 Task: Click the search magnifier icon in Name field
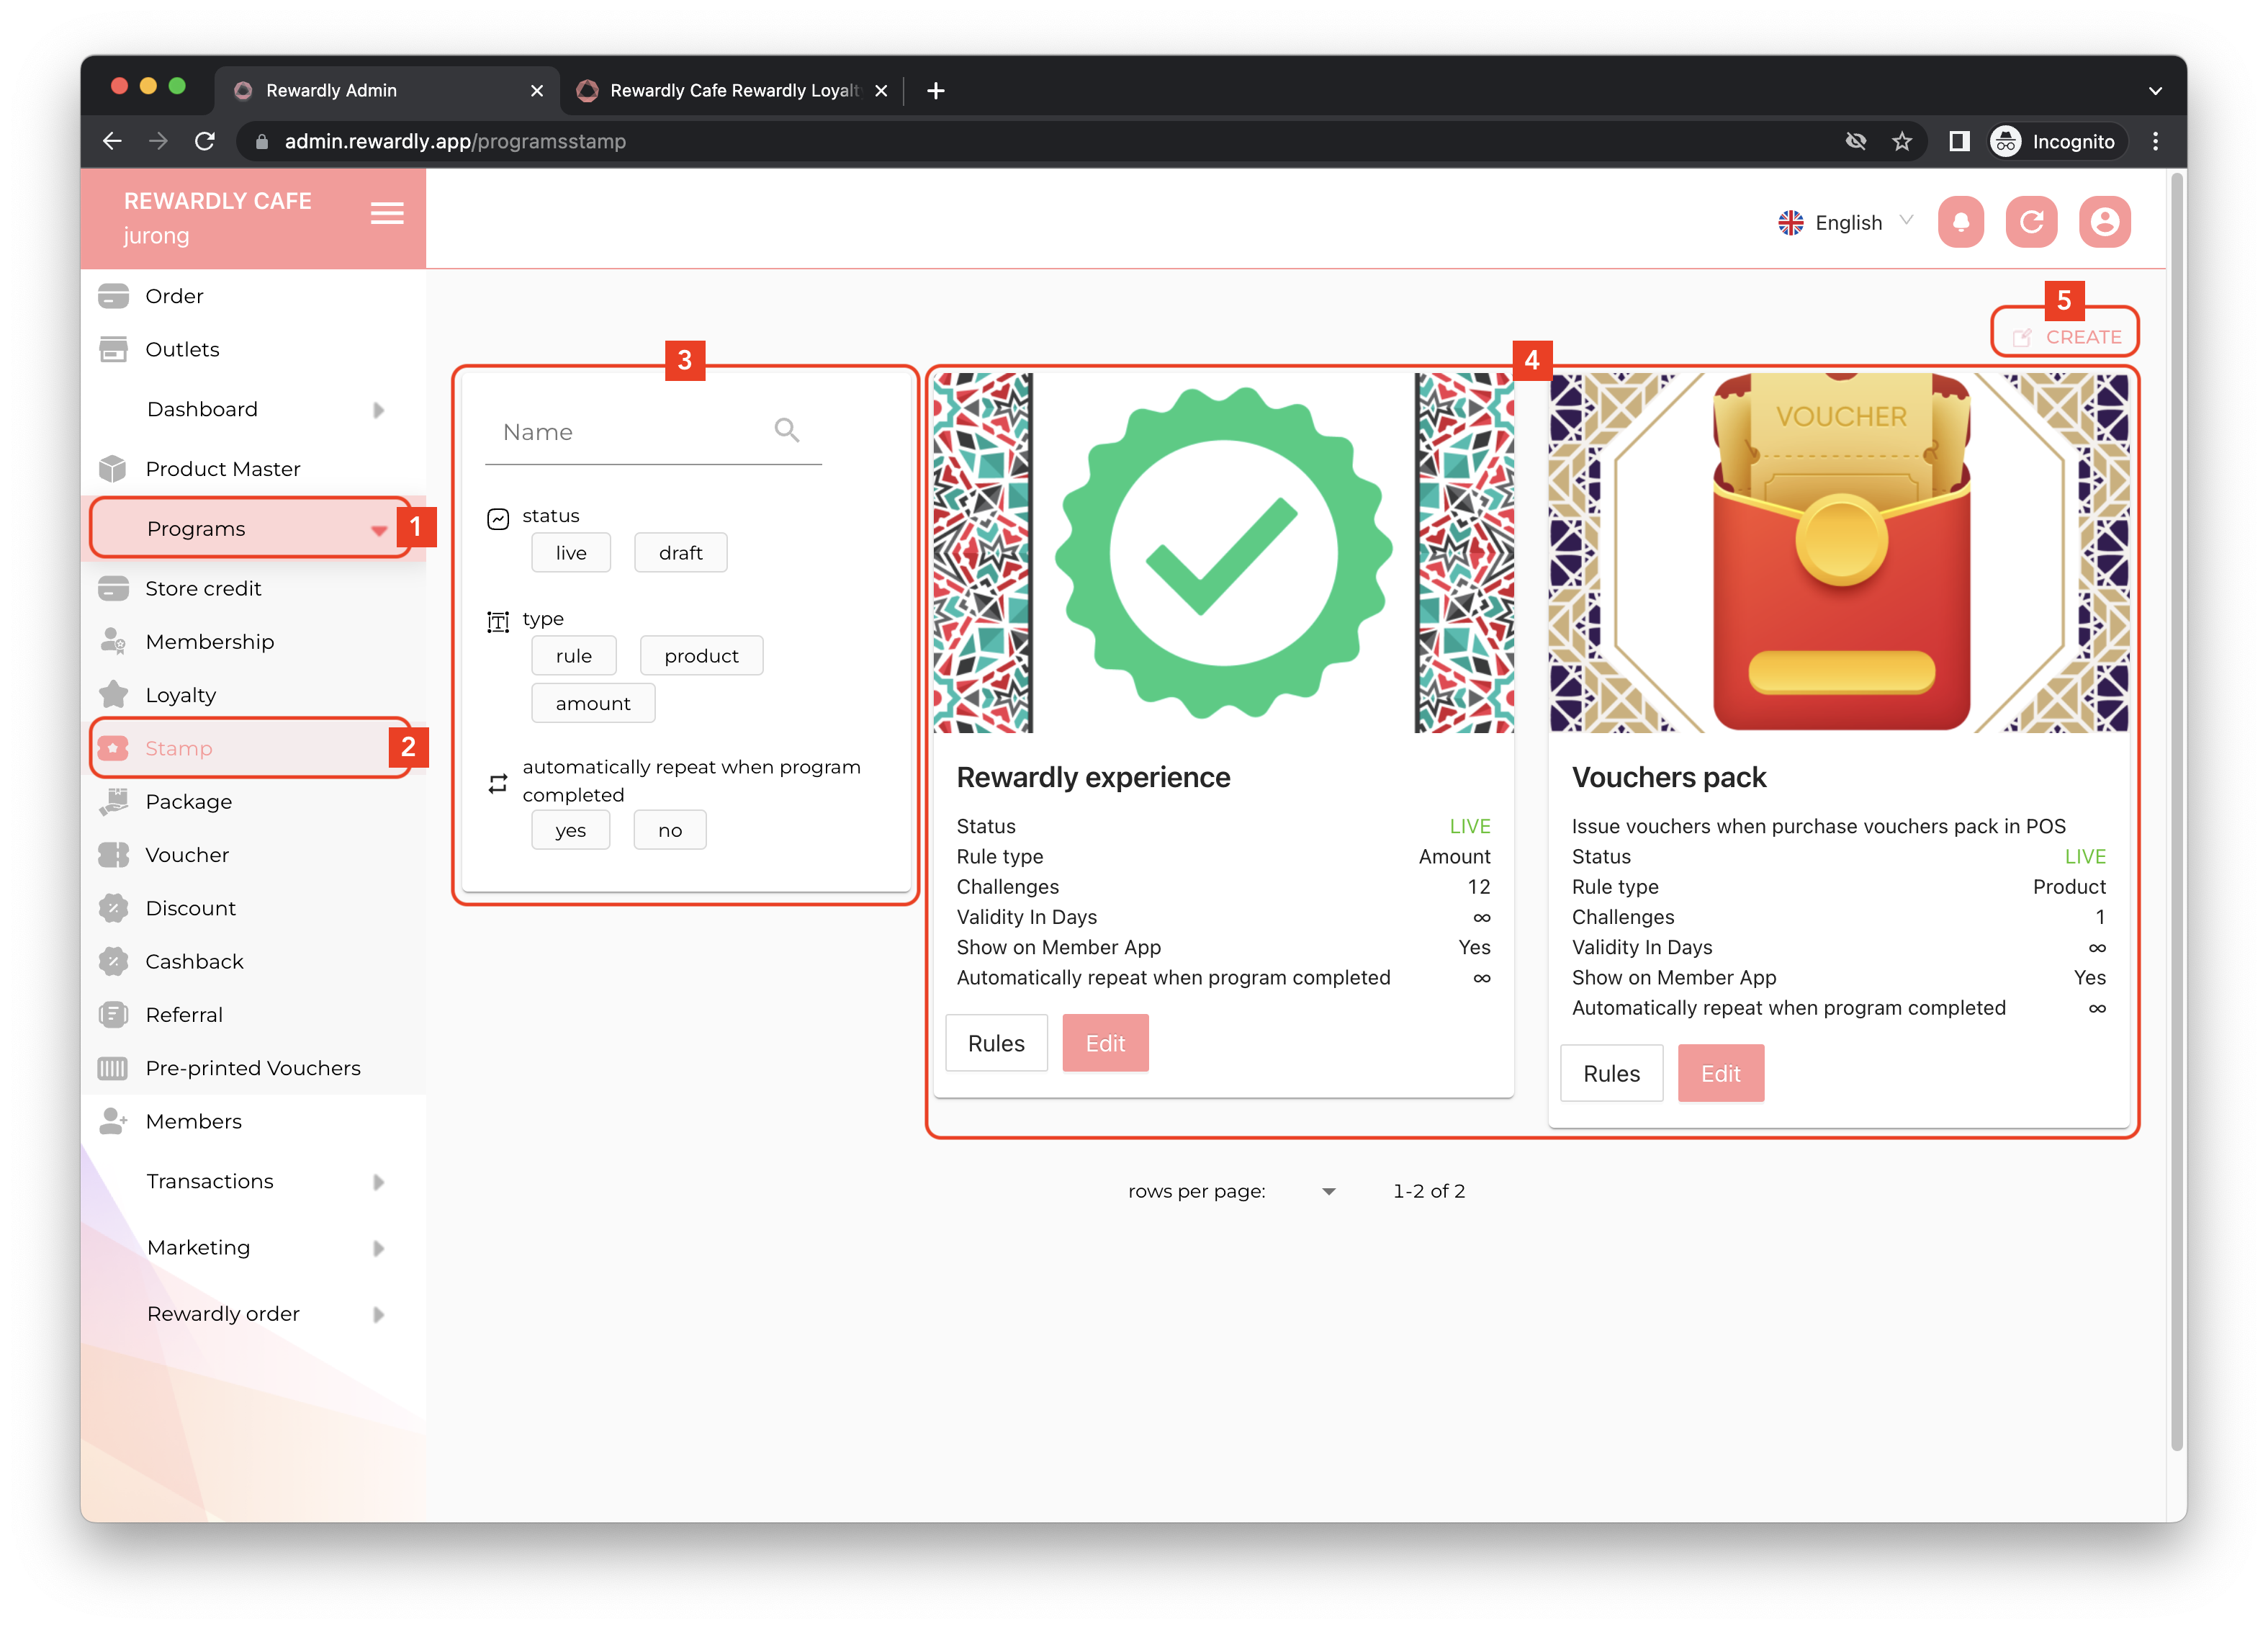pyautogui.click(x=787, y=430)
